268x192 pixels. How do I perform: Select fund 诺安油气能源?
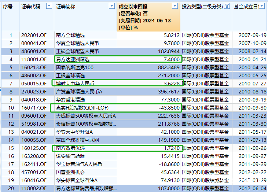[70, 156]
